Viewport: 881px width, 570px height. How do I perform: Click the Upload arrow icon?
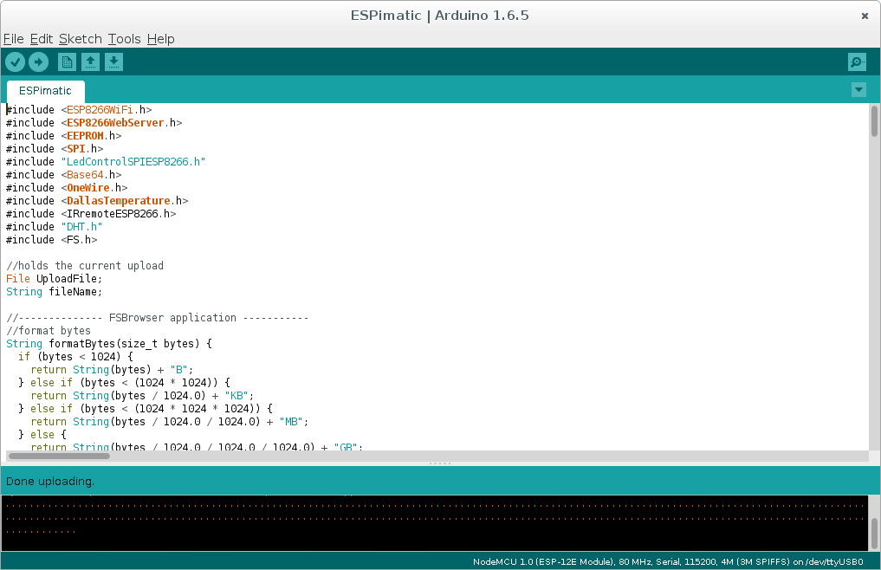pyautogui.click(x=39, y=62)
